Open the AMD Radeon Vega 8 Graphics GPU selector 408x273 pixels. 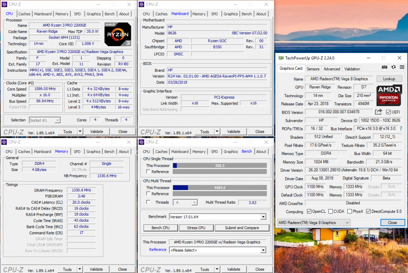pos(314,223)
